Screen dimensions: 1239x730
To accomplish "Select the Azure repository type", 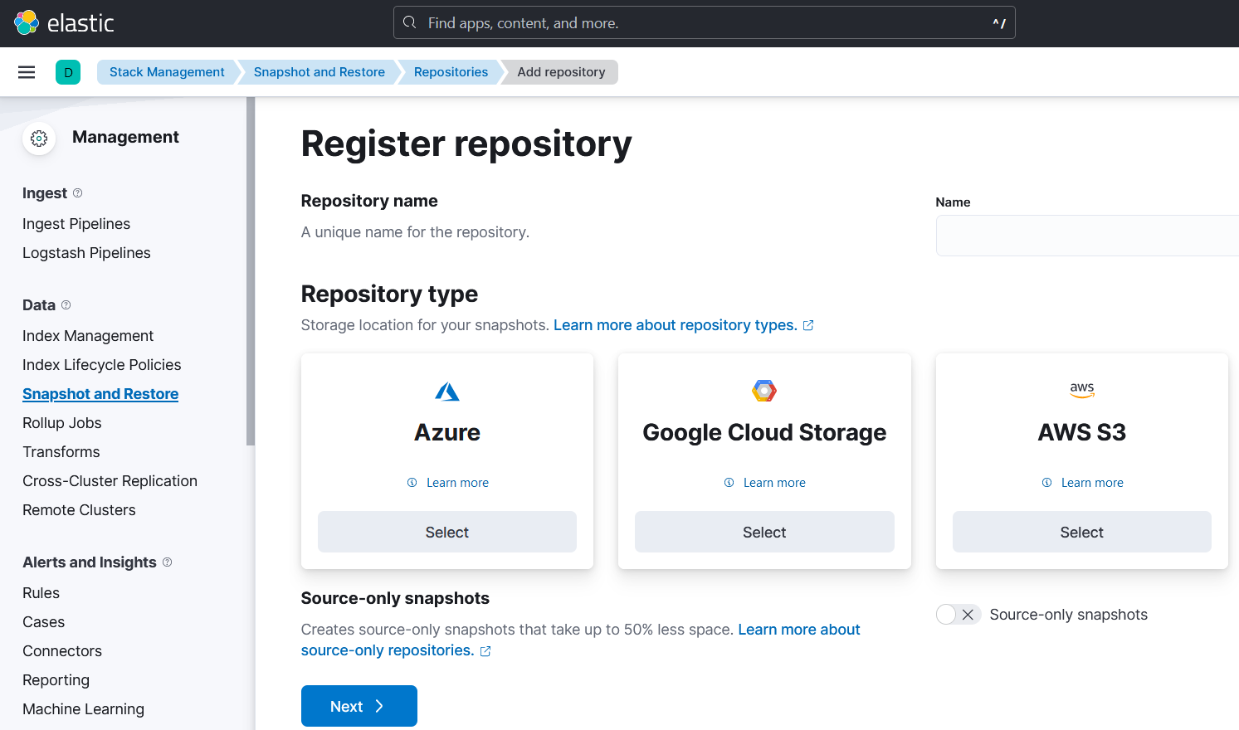I will pyautogui.click(x=447, y=532).
